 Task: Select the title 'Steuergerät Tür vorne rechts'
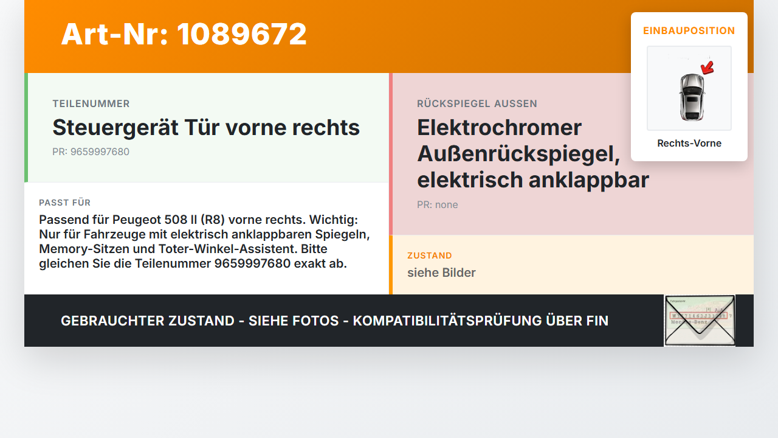click(x=206, y=128)
